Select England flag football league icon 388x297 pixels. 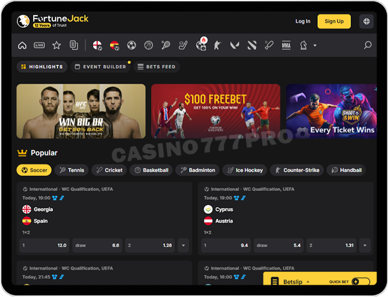coord(97,45)
